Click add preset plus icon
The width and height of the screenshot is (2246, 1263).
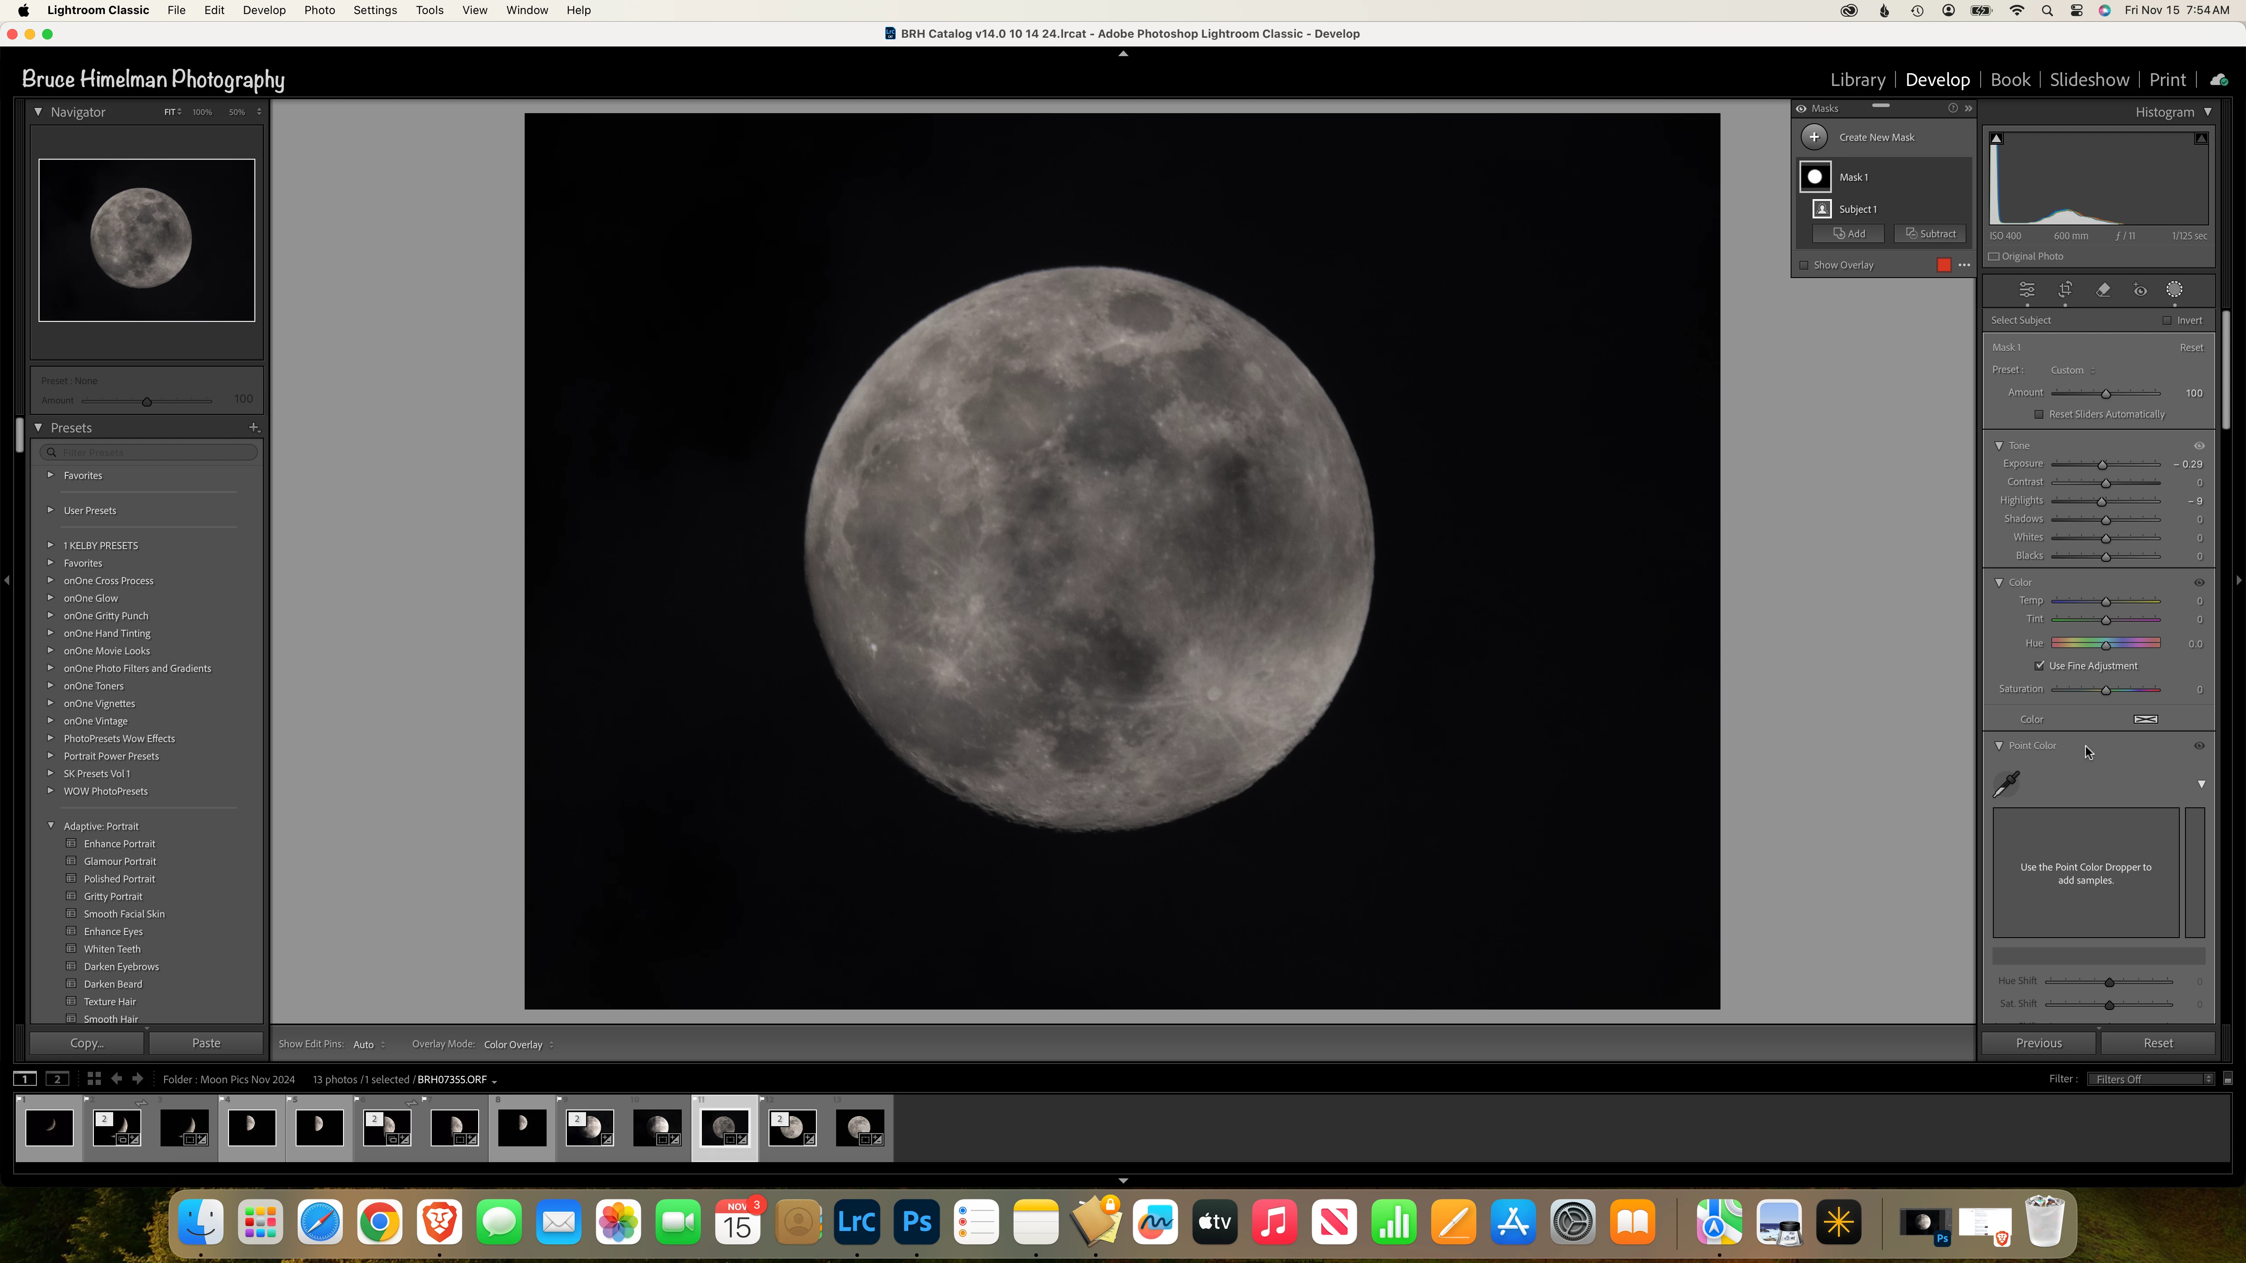(x=254, y=427)
